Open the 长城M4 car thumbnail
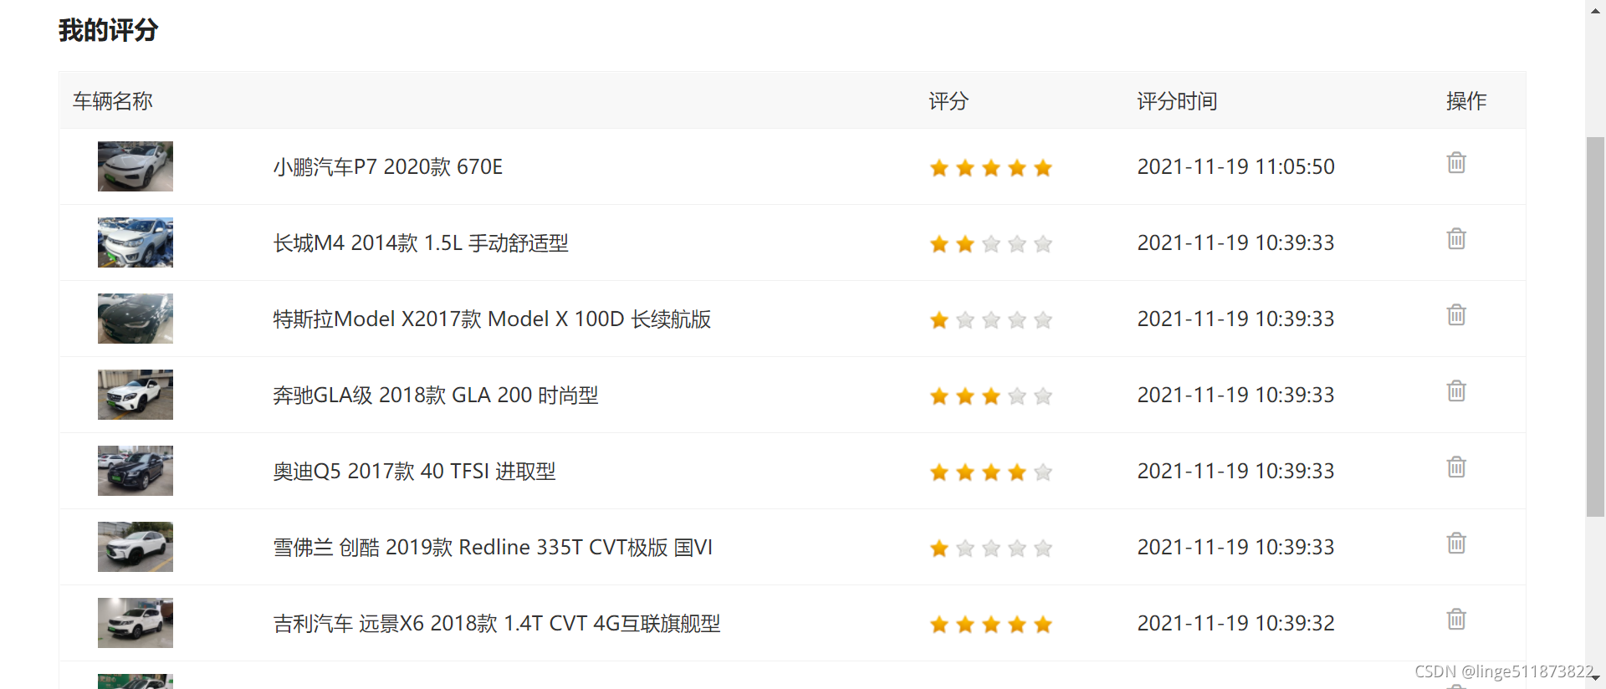The width and height of the screenshot is (1606, 689). [136, 242]
